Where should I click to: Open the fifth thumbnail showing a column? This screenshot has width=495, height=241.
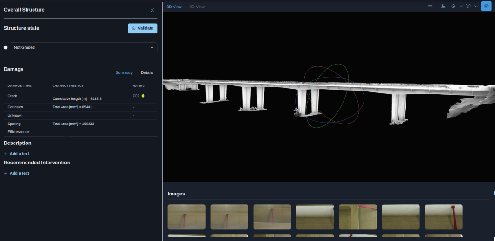(358, 217)
